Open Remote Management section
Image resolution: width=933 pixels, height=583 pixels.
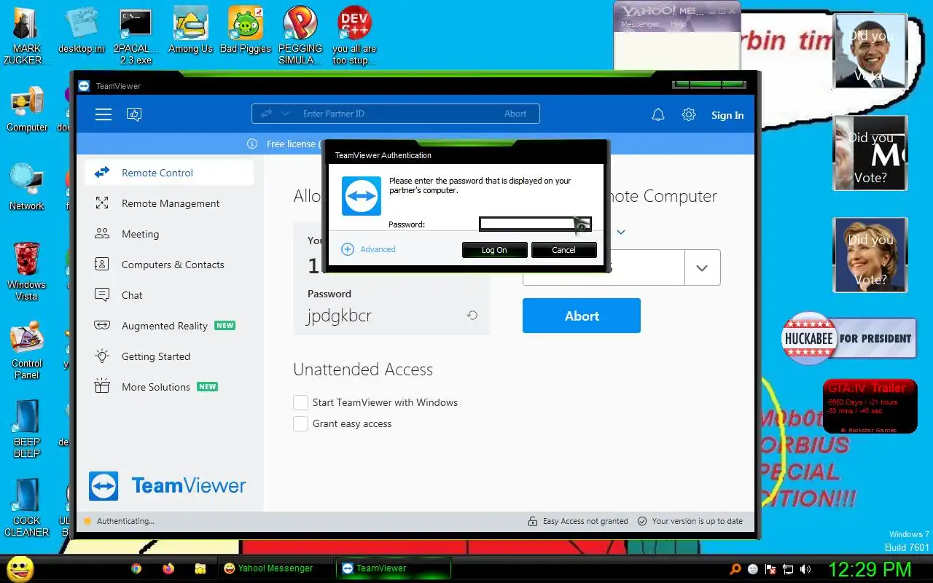pos(169,203)
